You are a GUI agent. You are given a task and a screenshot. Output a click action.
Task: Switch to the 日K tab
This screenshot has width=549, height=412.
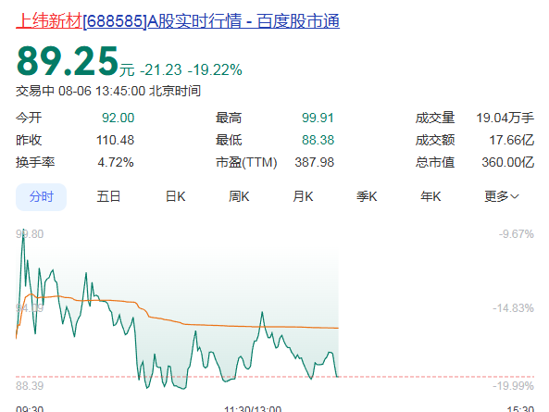tap(175, 196)
